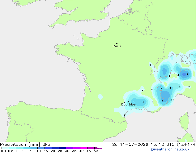Viewport: 196px width, 152px height.
Task: Click the legend label 50
Action: [96, 151]
